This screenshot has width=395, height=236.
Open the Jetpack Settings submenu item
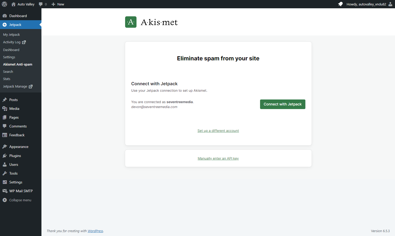click(9, 57)
